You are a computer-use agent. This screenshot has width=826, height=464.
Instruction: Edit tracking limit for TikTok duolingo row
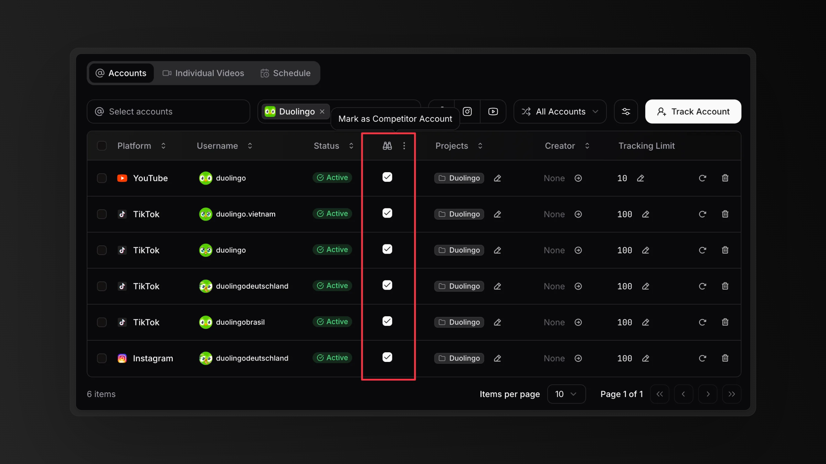tap(645, 250)
